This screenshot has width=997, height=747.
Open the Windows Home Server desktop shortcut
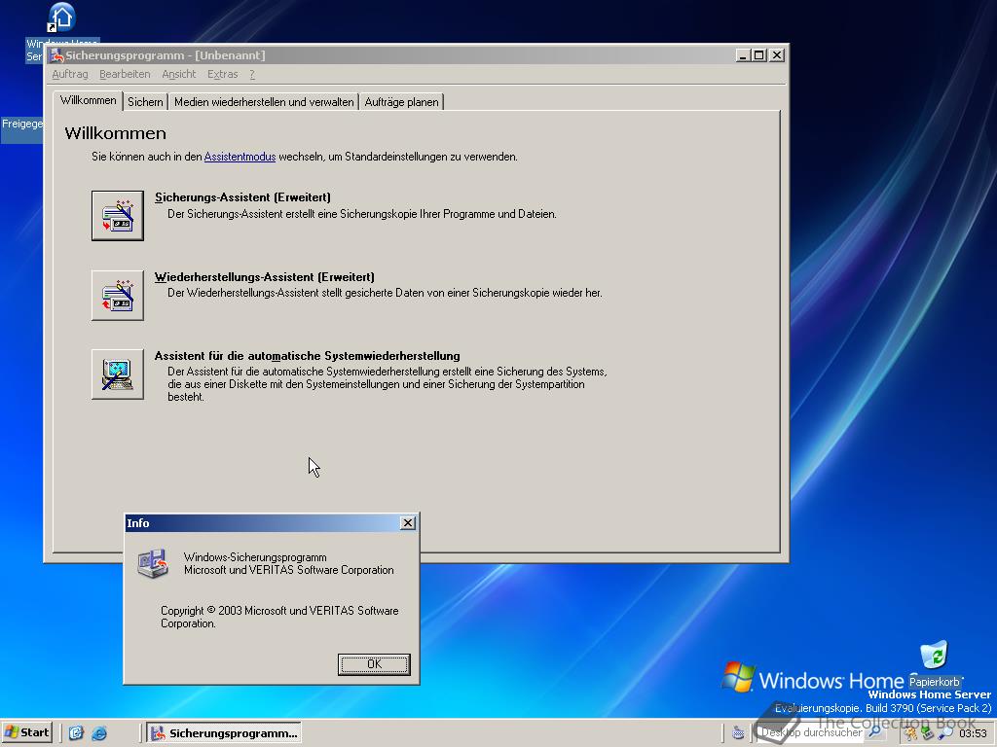tap(61, 18)
